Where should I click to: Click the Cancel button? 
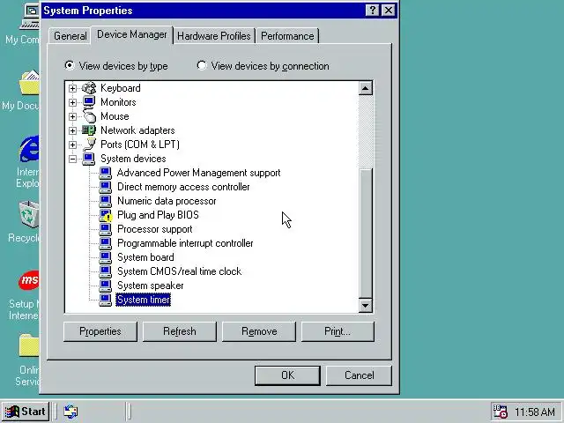359,375
